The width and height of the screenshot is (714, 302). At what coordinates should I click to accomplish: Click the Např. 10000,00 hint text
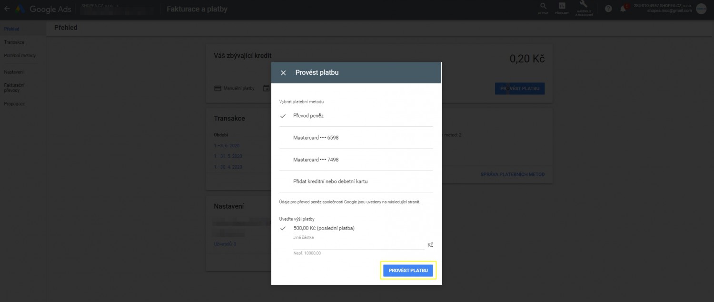pos(307,253)
